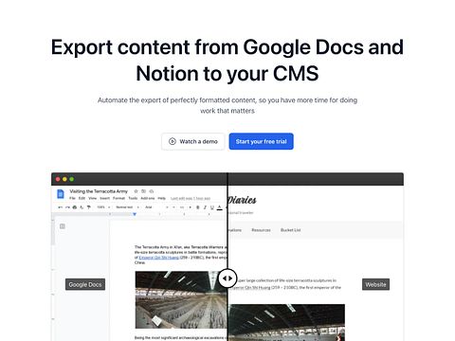Screen dimensions: 455x341
Task: Open the zoom percentage dropdown
Action: (103, 207)
